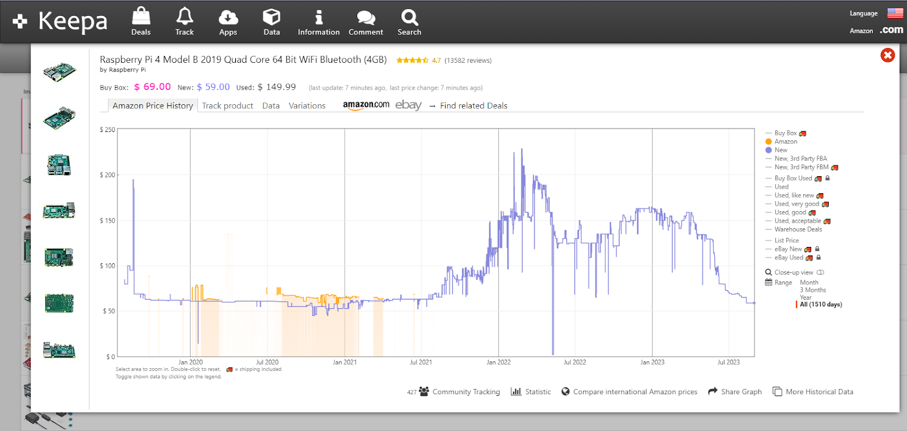This screenshot has height=431, width=907.
Task: Click the 'by Raspberry Pi' brand link
Action: [x=123, y=70]
